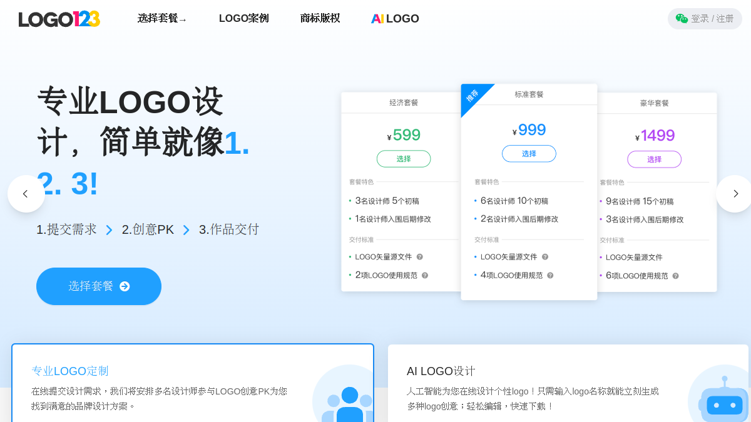Viewport: 751px width, 422px height.
Task: Click the 经济套餐 card title
Action: tap(404, 103)
